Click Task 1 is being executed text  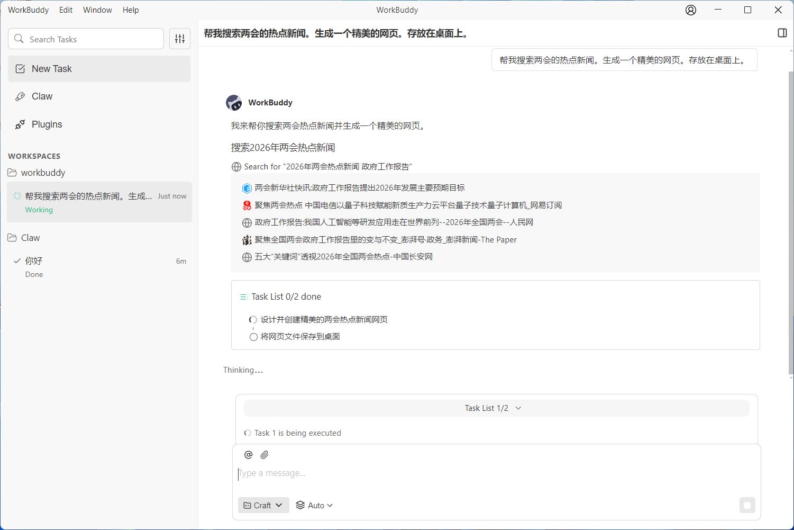tap(298, 433)
